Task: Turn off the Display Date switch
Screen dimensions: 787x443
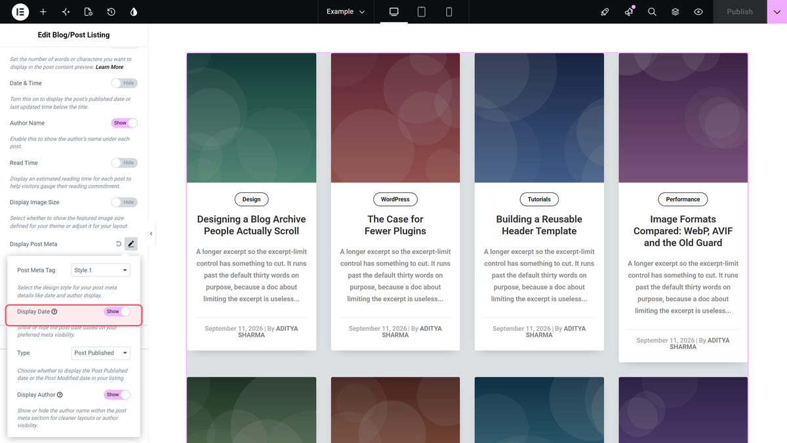Action: point(117,312)
